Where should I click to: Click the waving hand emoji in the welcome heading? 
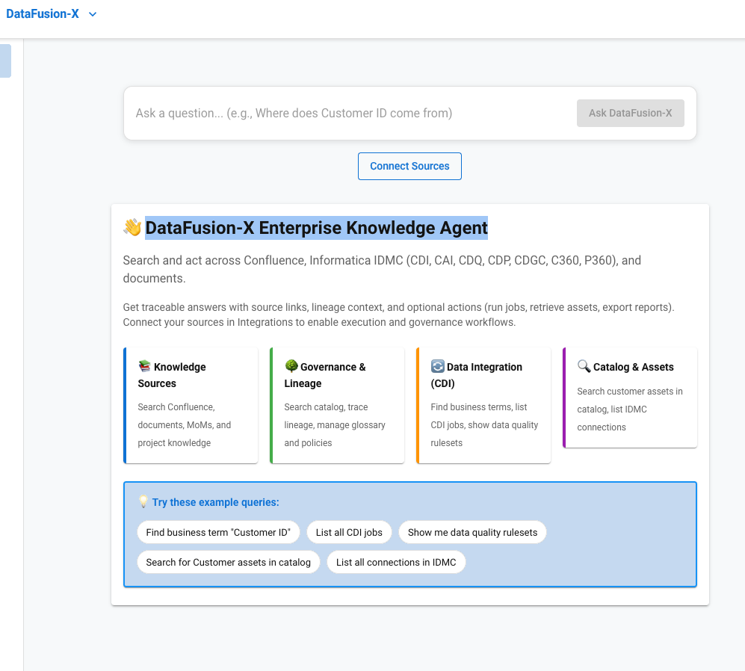pyautogui.click(x=132, y=228)
